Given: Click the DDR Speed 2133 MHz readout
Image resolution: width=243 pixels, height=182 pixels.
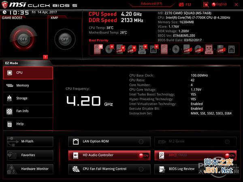Looking at the screenshot, I should pyautogui.click(x=116, y=20).
